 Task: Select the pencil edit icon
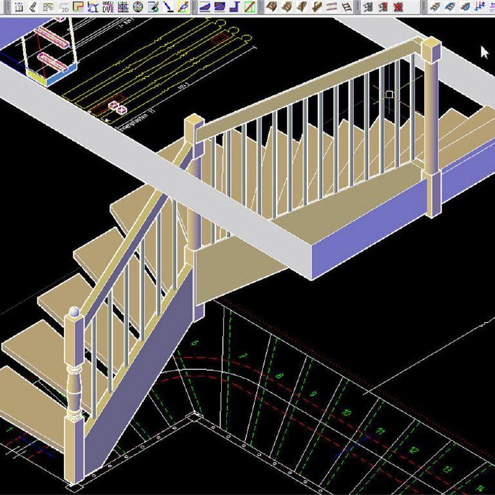pos(153,7)
